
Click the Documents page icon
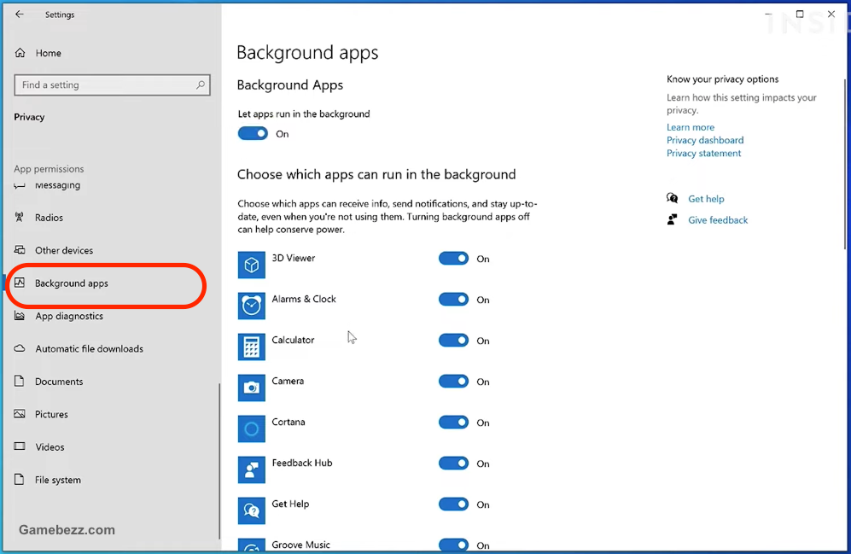pos(20,381)
